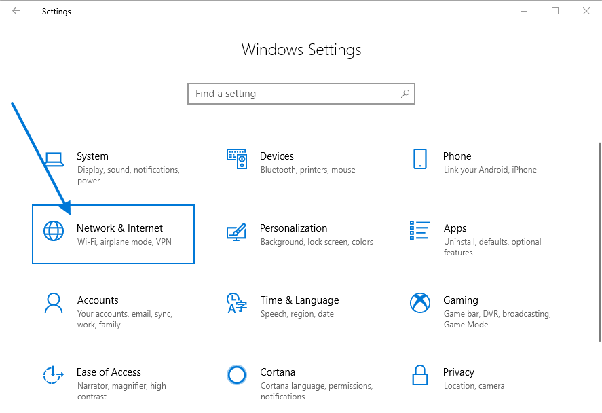
Task: Click the Privacy padlock icon
Action: click(420, 375)
